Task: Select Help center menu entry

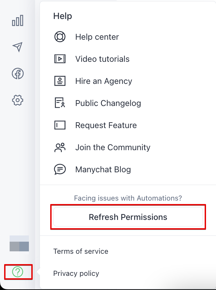Action: coord(97,37)
